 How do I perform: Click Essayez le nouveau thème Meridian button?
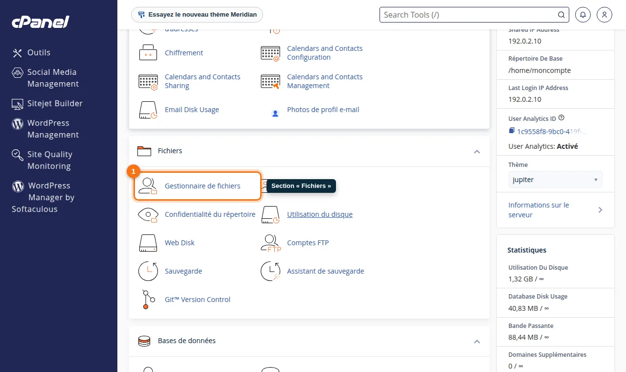(197, 15)
